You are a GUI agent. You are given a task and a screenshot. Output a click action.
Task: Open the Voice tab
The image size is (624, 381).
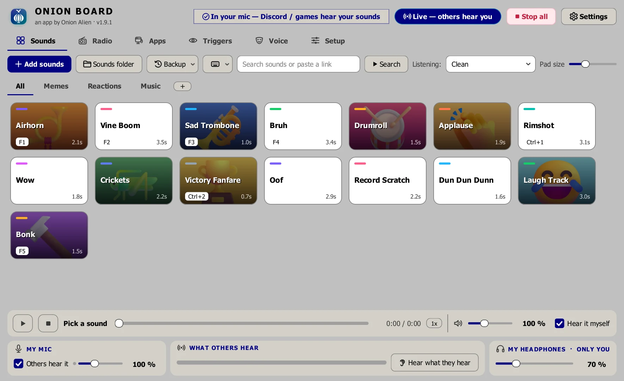point(271,41)
